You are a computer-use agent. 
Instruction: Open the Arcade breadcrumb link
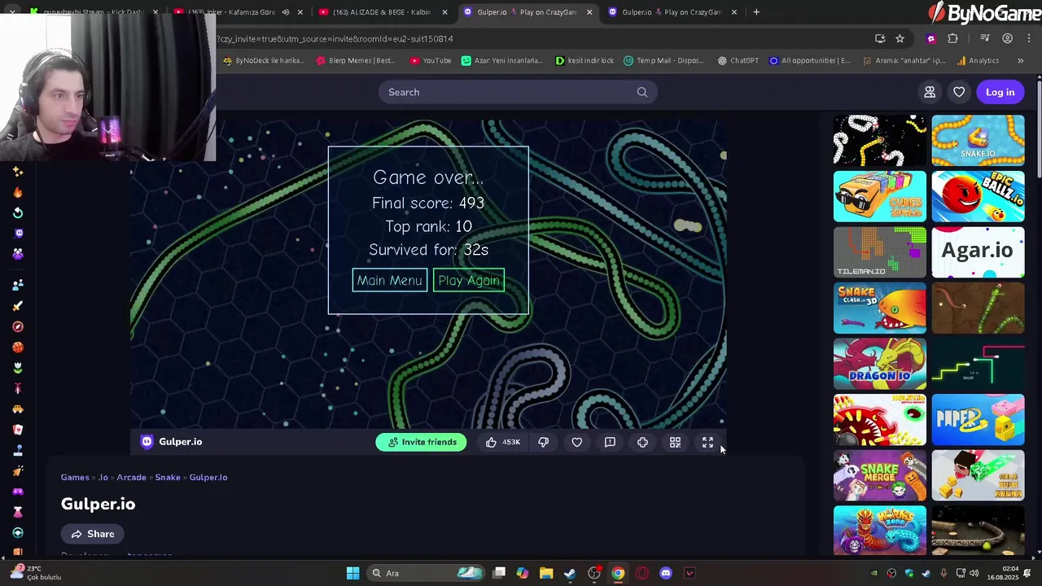131,477
